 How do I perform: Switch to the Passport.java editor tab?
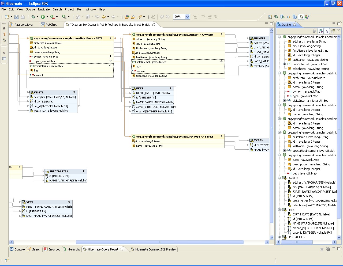pos(23,25)
